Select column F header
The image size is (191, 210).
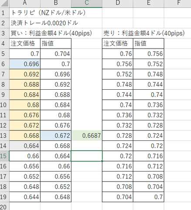(x=177, y=3)
